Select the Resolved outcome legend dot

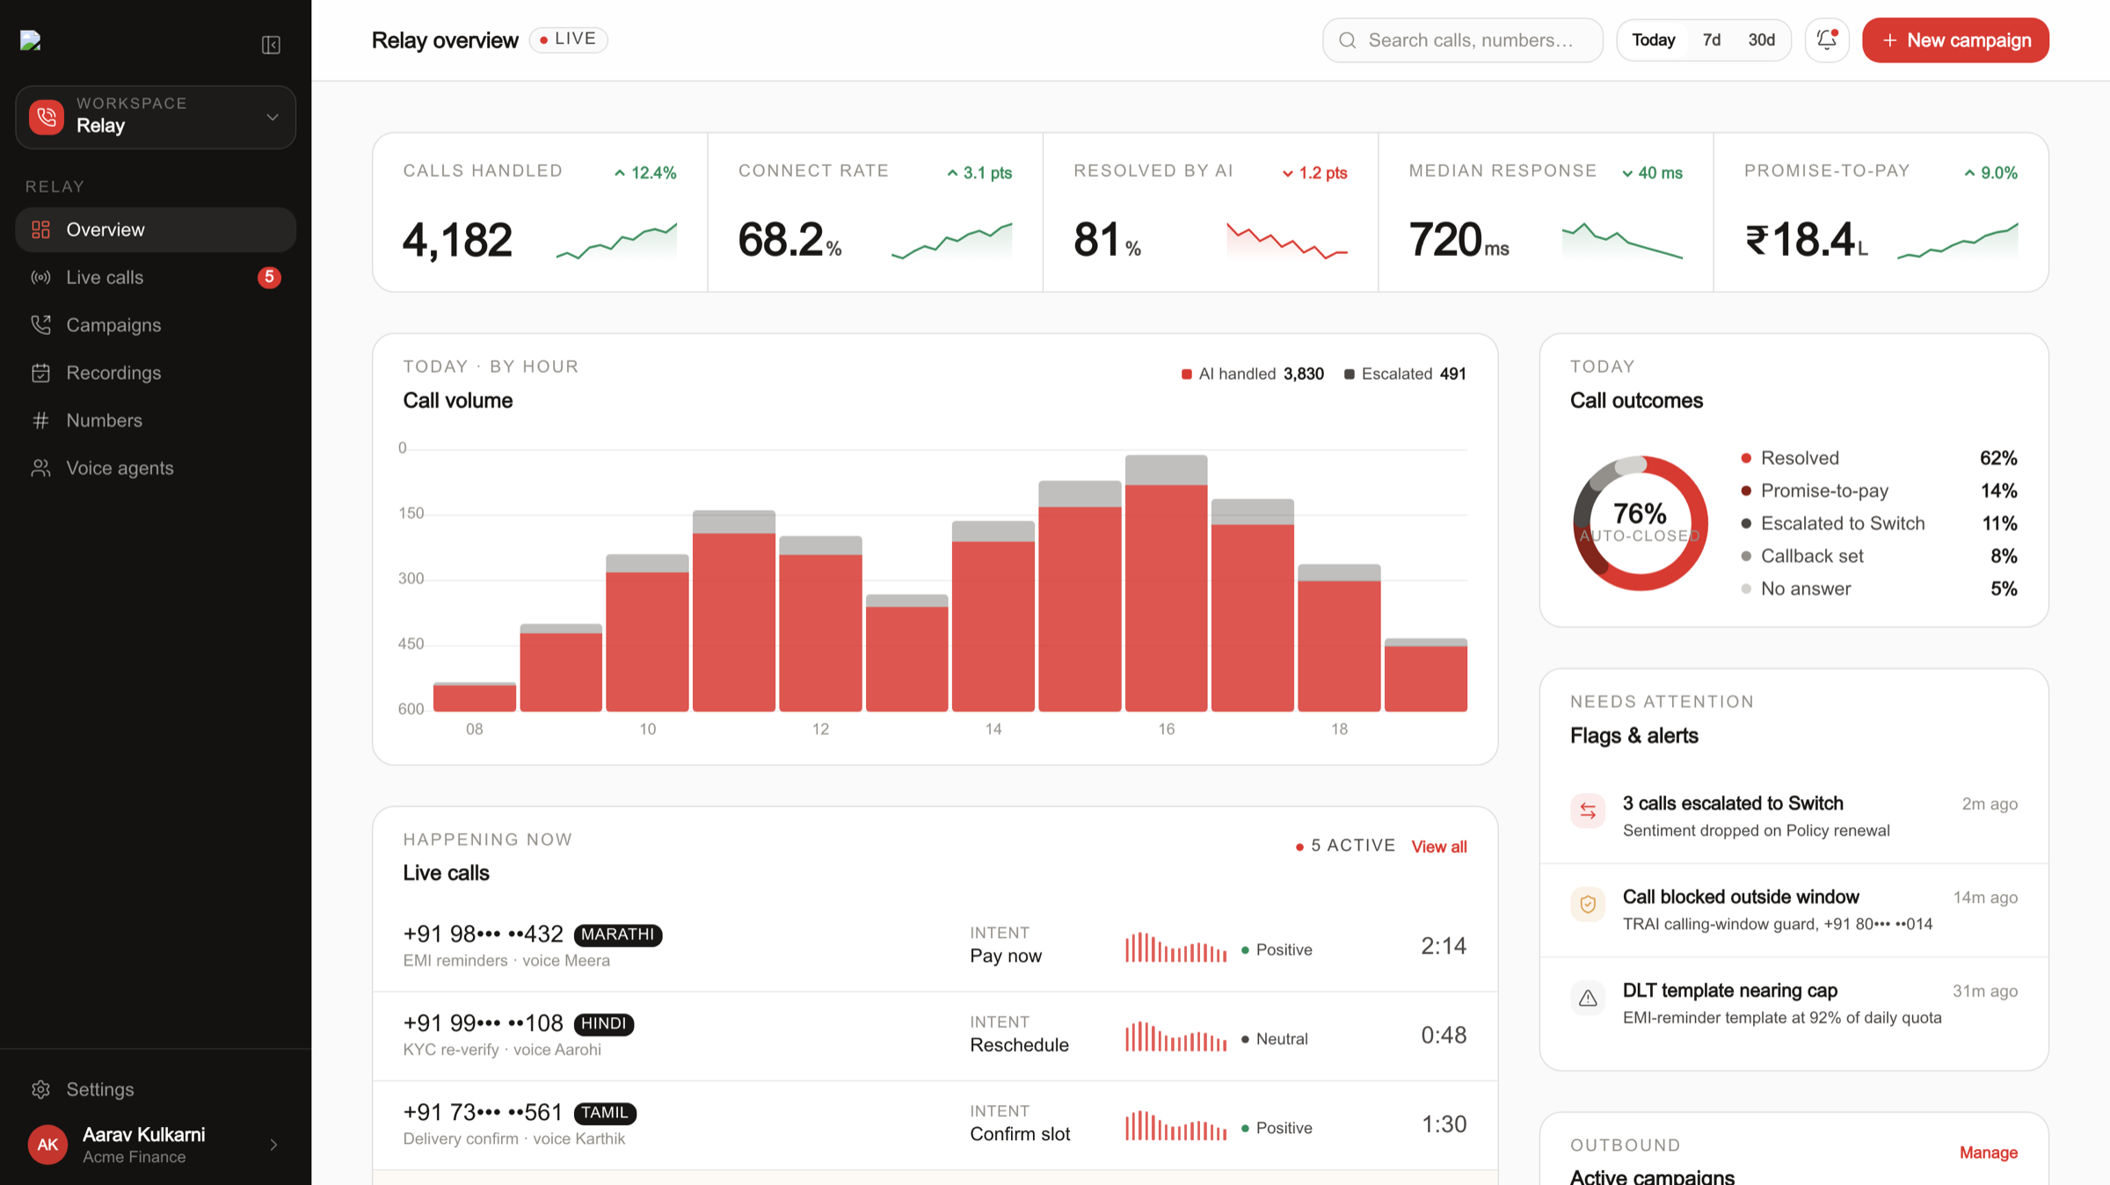click(x=1746, y=458)
